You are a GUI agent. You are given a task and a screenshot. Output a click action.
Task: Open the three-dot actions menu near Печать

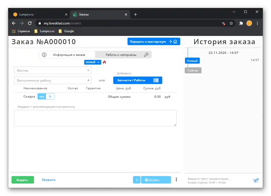(176, 180)
